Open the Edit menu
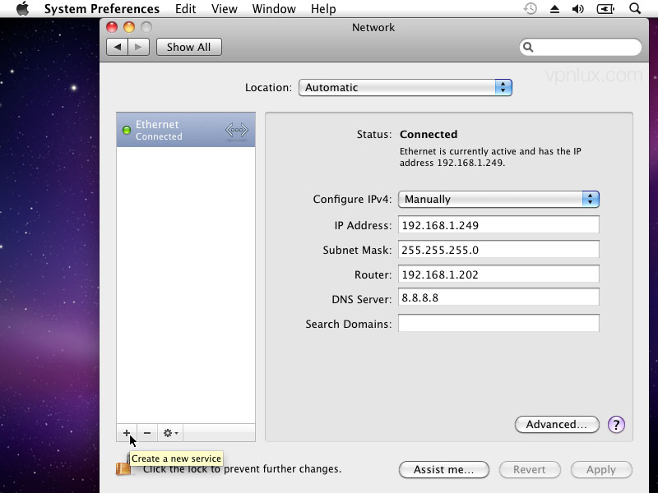This screenshot has width=658, height=493. (x=186, y=9)
